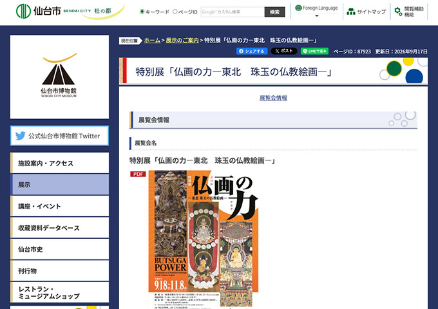Open 仙台市史 menu item
This screenshot has width=438, height=309.
coord(59,249)
